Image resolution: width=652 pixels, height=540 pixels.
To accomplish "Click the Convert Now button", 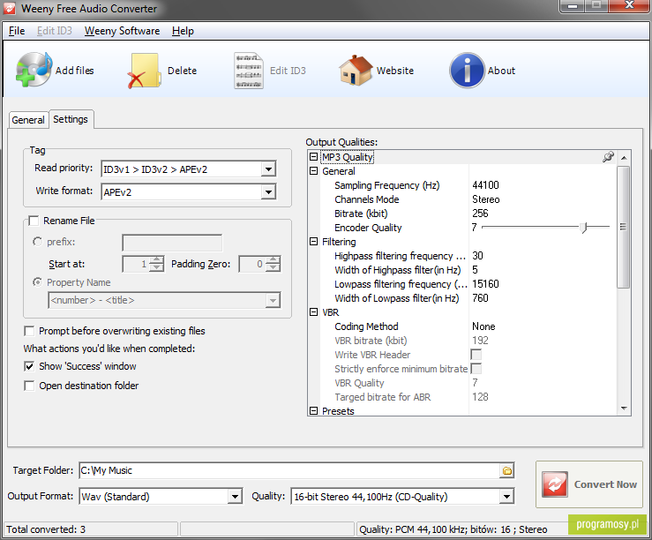I will pyautogui.click(x=589, y=484).
